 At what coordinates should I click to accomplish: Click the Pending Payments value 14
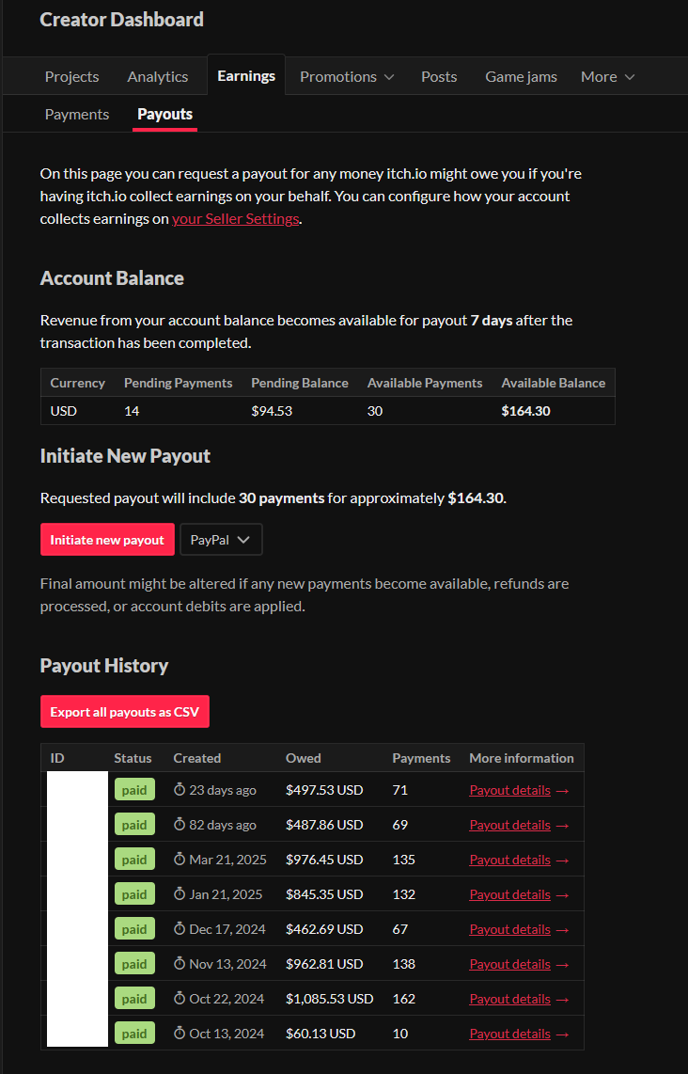tap(132, 411)
